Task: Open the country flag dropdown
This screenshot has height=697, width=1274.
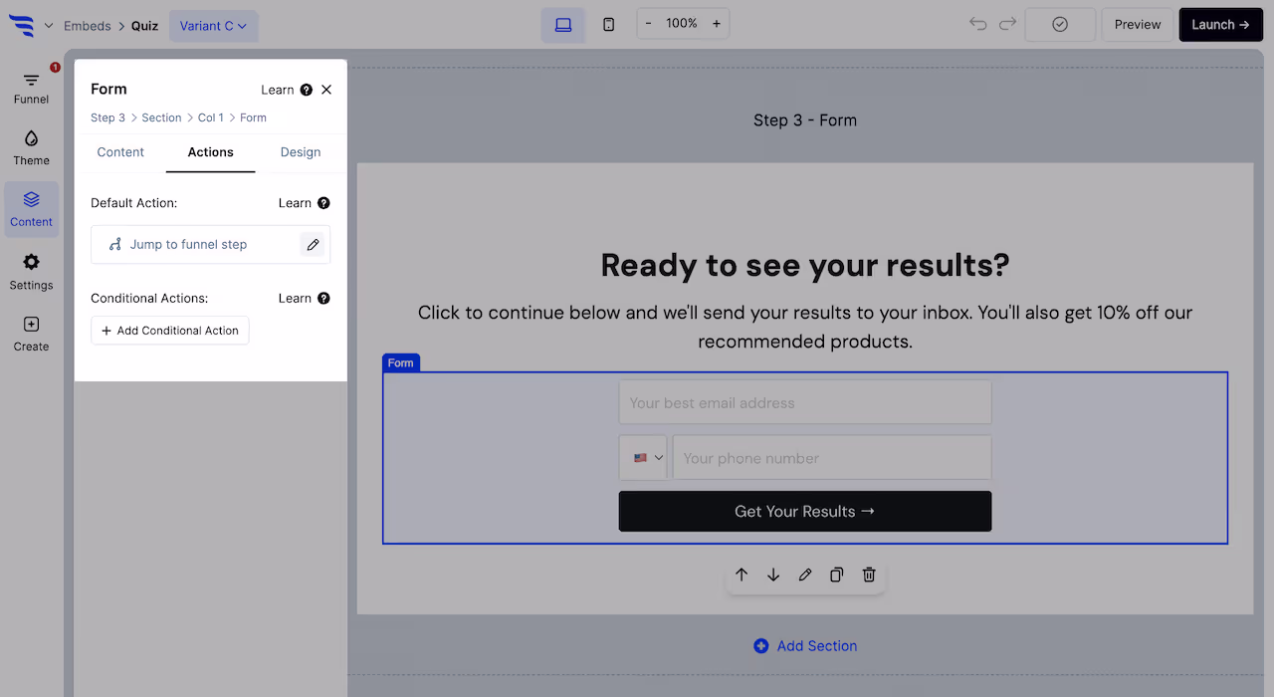Action: click(x=643, y=458)
